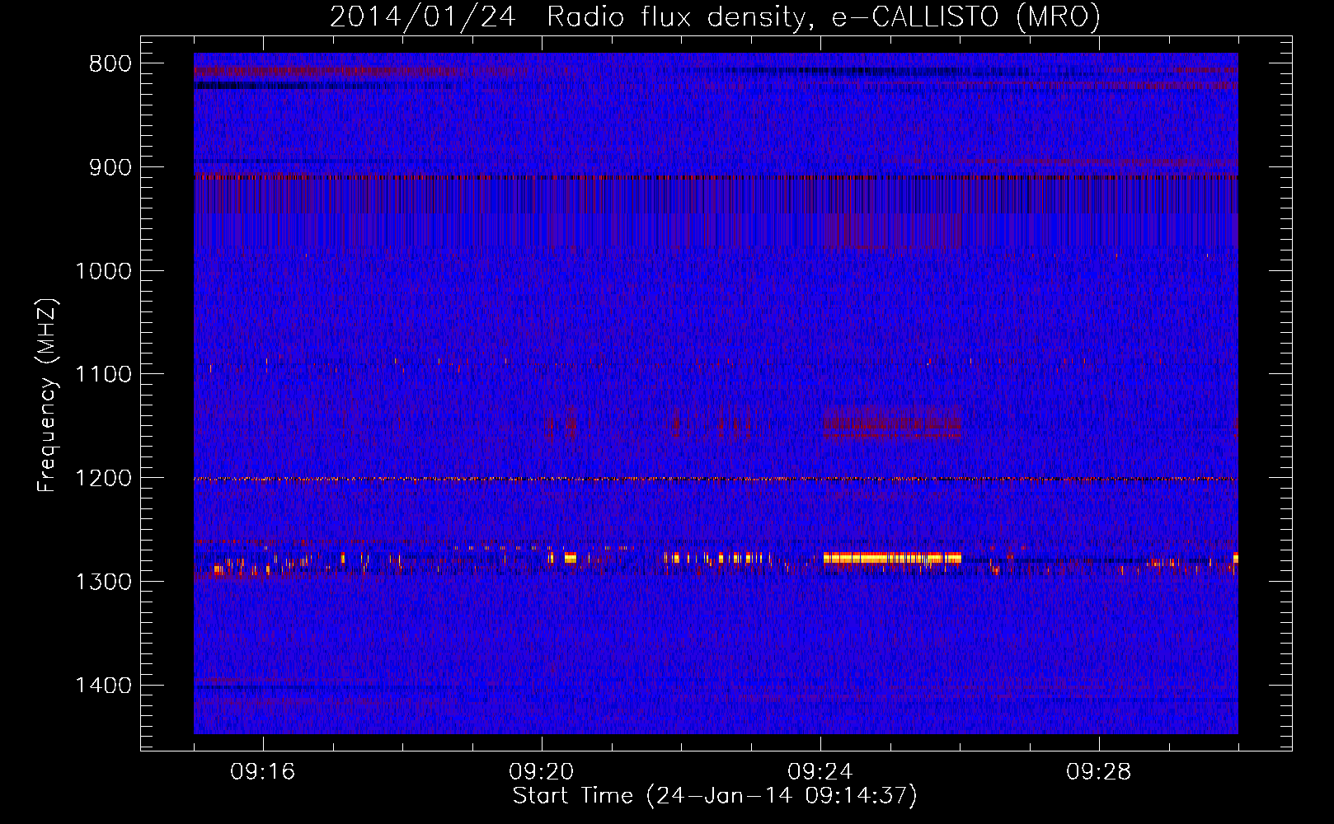
Task: Click the 'Frequency (MHZ)' axis label
Action: tap(47, 396)
